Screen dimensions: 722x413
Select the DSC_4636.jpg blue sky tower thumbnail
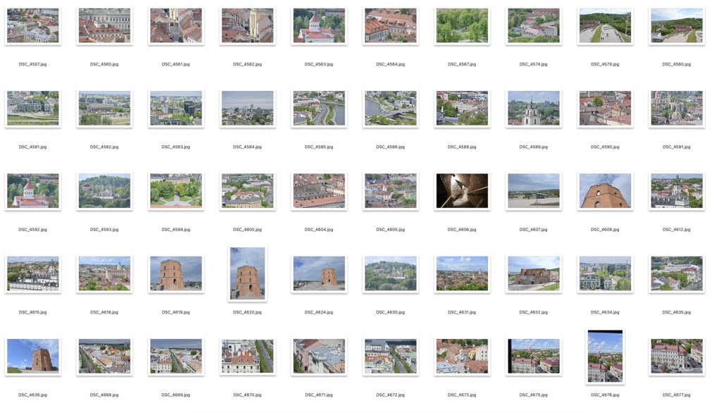point(32,356)
